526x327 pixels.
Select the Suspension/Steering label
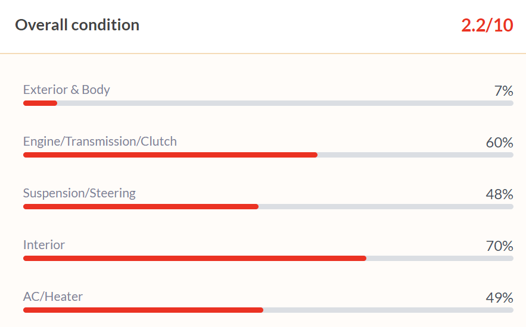79,193
